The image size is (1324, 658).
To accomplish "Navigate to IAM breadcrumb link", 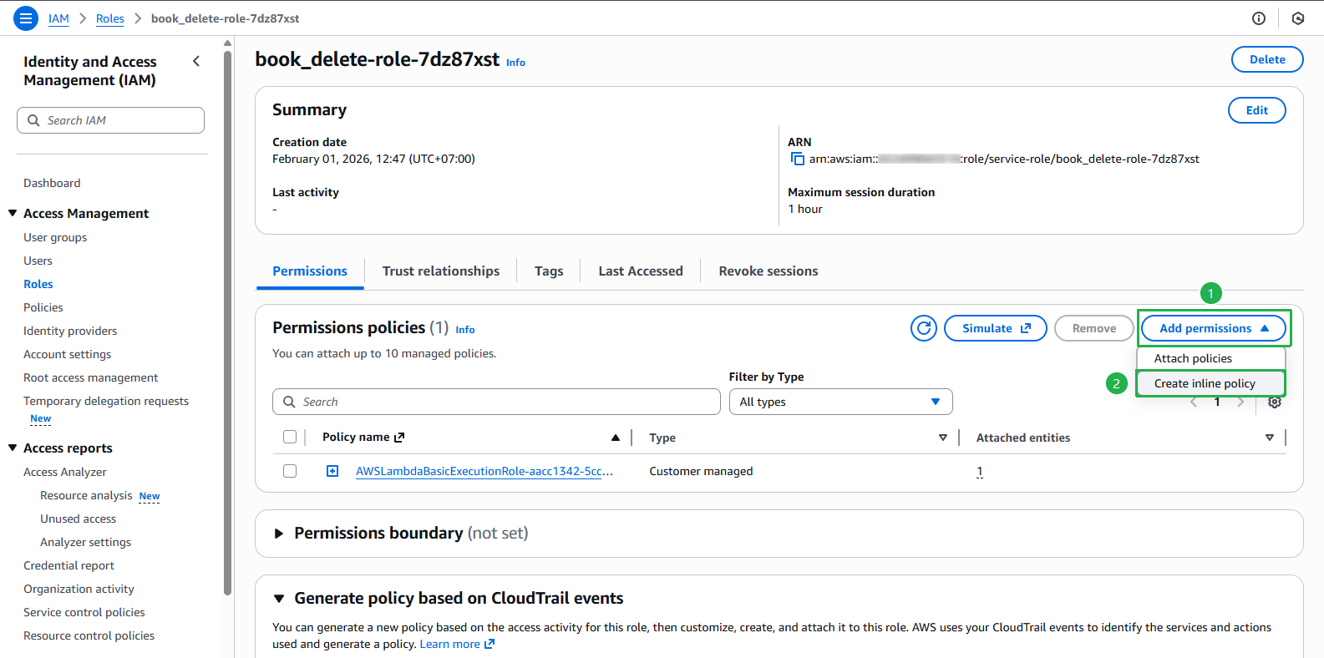I will 58,18.
